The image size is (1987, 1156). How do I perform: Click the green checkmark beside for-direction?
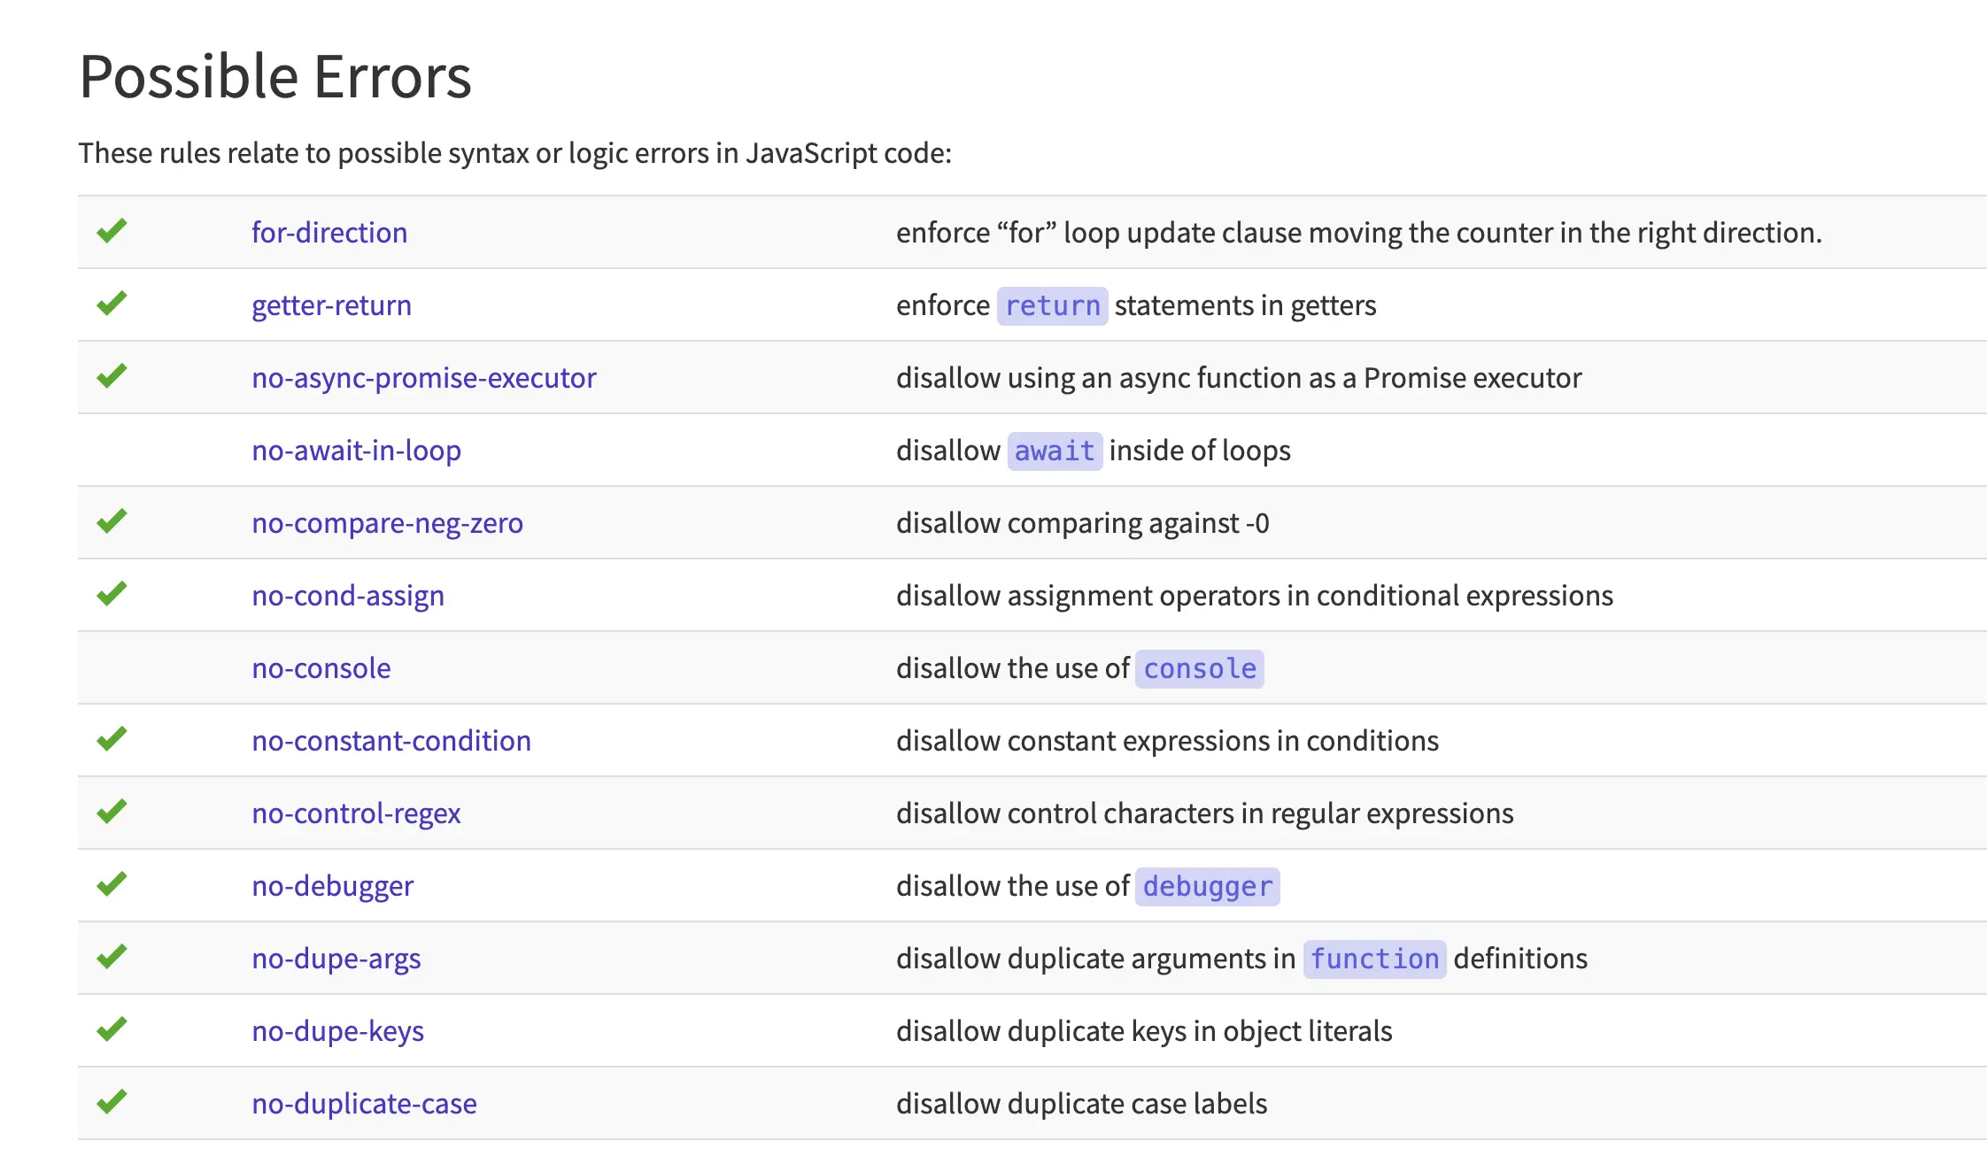point(112,231)
